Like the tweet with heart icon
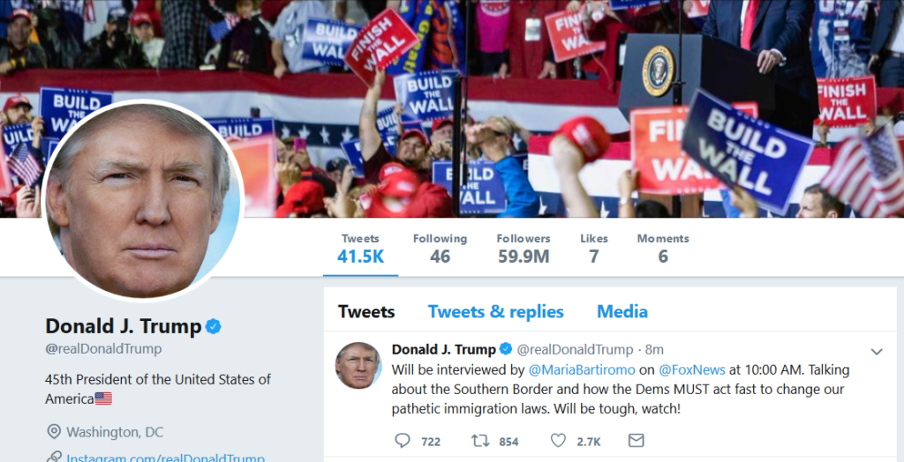904x462 pixels. coord(558,441)
